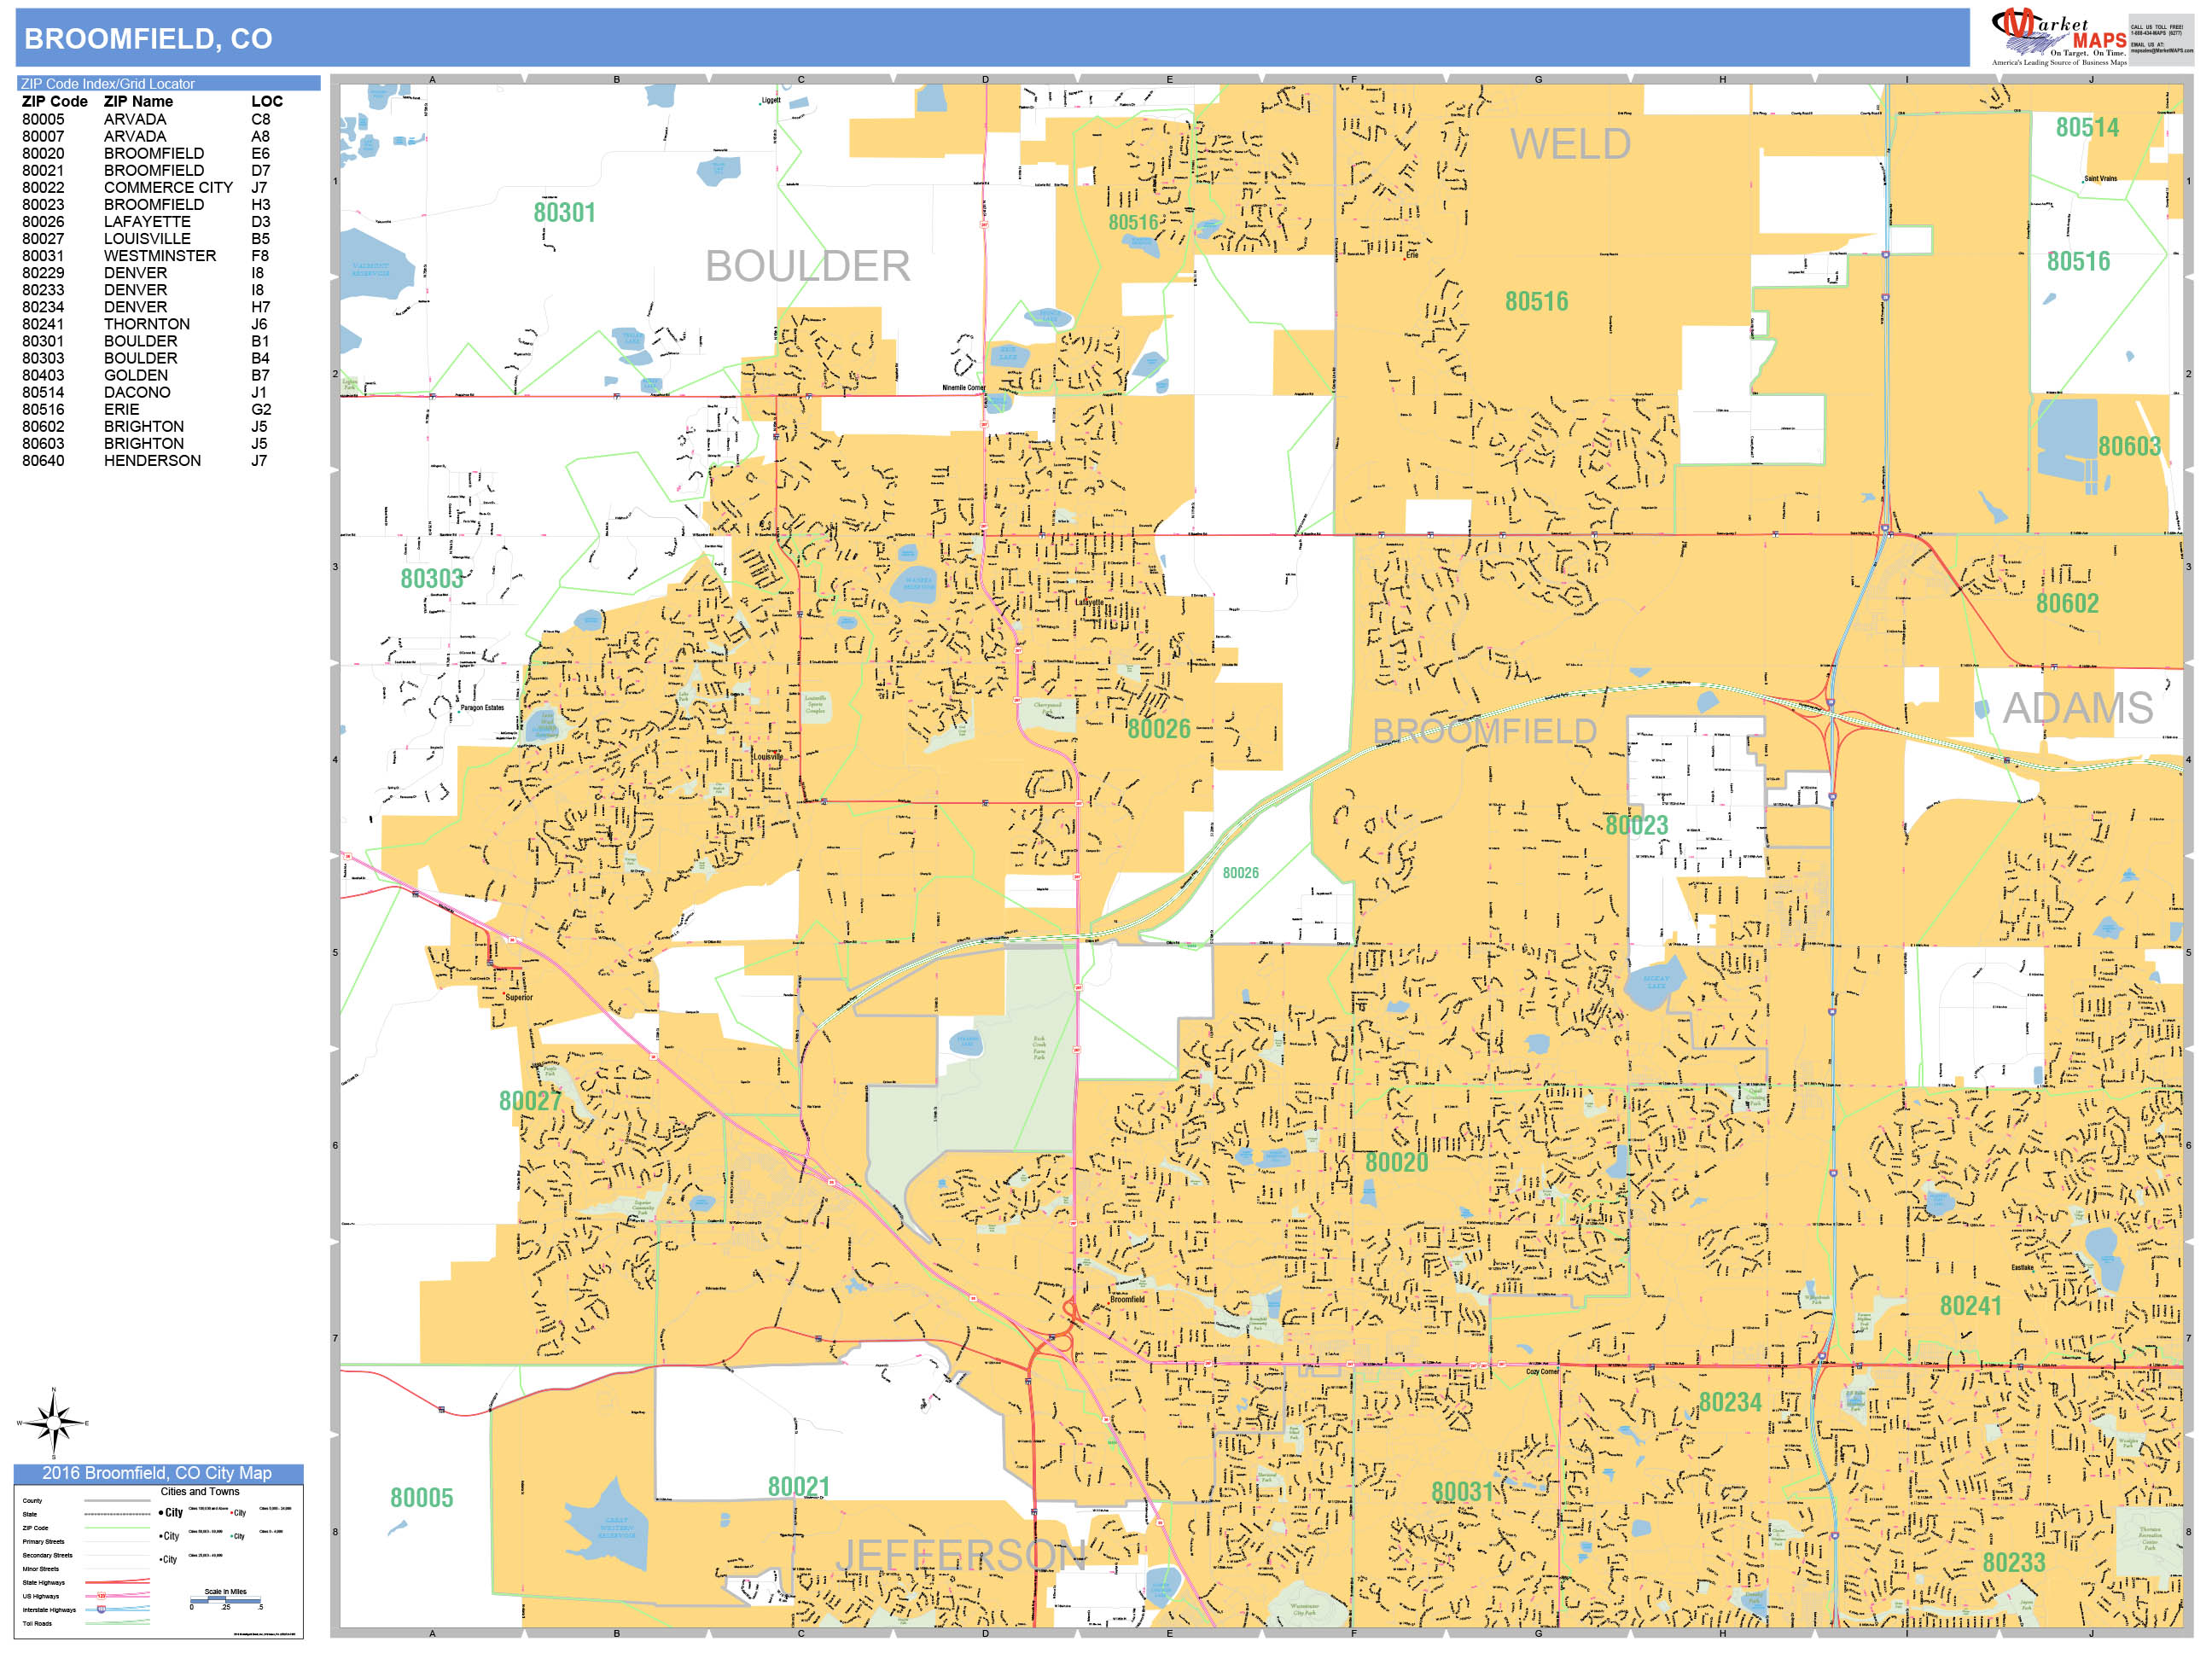
Task: Click the BROOMFIELD, CO title banner
Action: pos(150,36)
